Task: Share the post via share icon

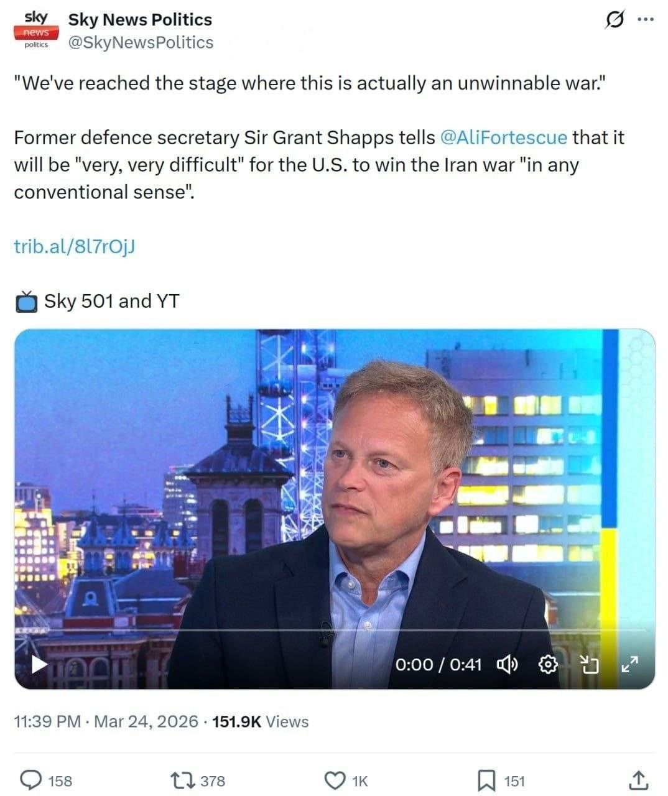Action: 638,780
